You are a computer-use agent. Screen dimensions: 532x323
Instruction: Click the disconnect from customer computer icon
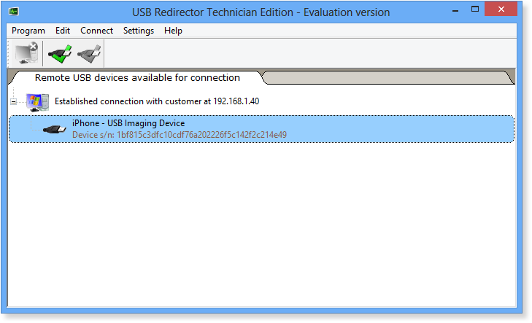coord(26,53)
